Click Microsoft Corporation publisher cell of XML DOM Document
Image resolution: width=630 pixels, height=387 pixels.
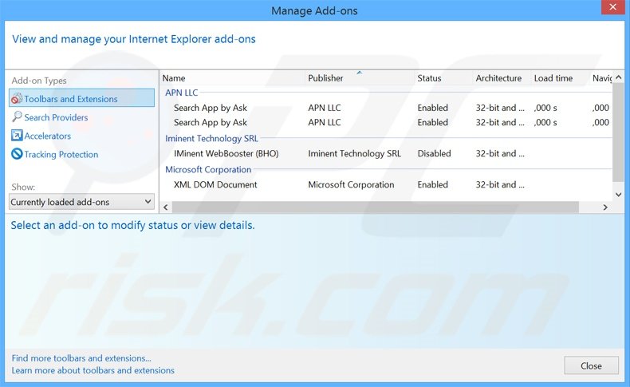tap(351, 185)
